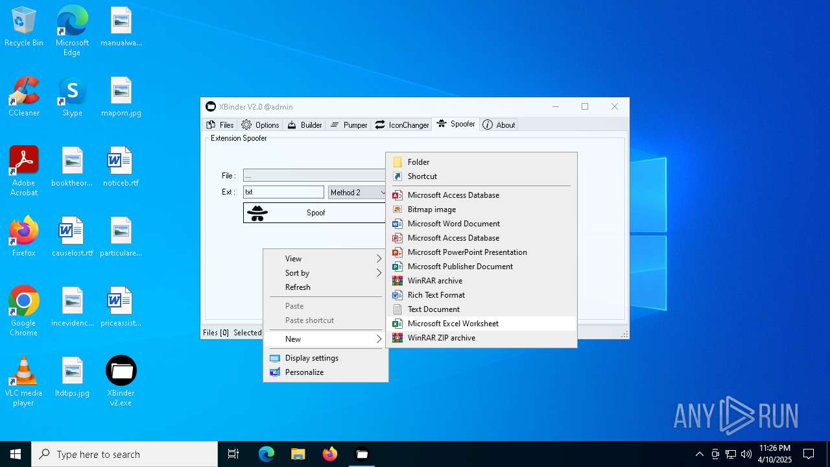
Task: Select the XBinder v2.exe desktop file
Action: [x=121, y=381]
